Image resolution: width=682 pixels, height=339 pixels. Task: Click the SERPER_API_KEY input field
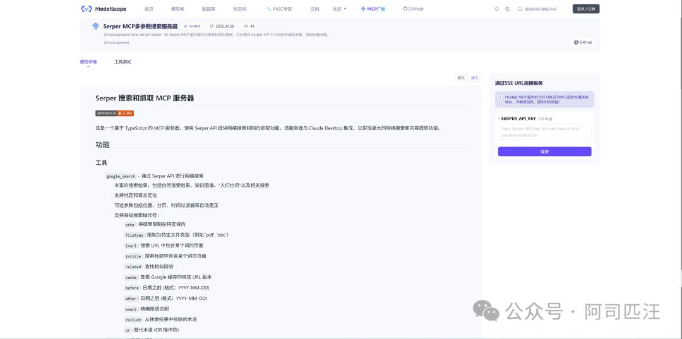pos(544,132)
